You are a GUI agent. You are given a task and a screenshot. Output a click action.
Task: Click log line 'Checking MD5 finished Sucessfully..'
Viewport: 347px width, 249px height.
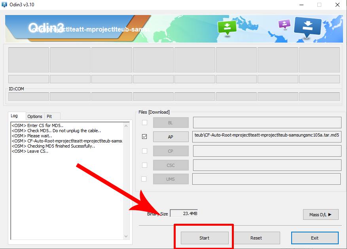[53, 146]
